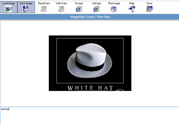Click in the text box containing vipshop
Screen dimensions: 179x124
coord(89,115)
